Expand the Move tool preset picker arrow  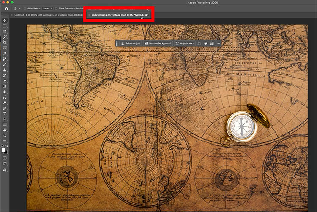click(x=20, y=8)
